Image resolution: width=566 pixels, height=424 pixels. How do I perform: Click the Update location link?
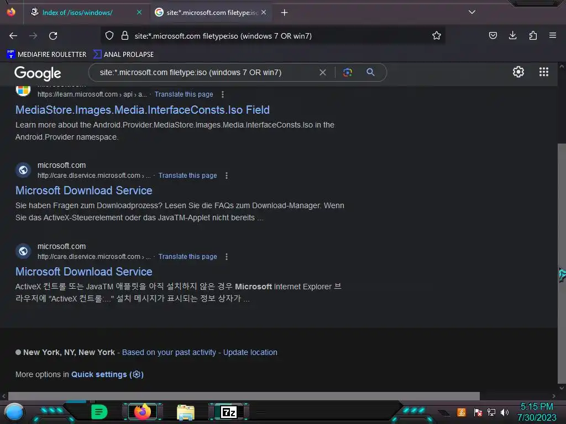coord(250,352)
